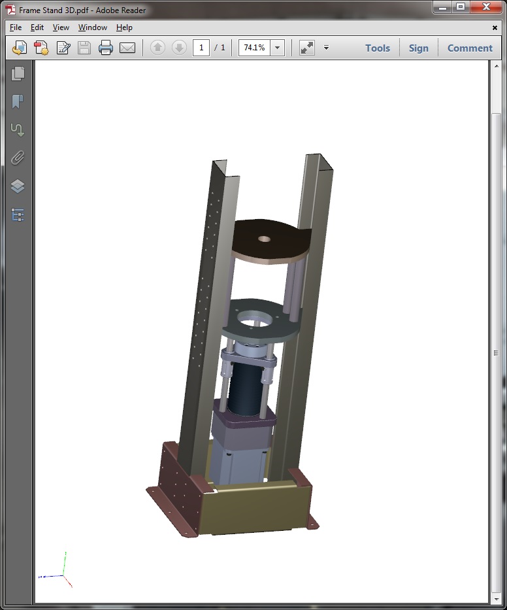Open the Bookmarks side panel
507x610 pixels.
18,102
